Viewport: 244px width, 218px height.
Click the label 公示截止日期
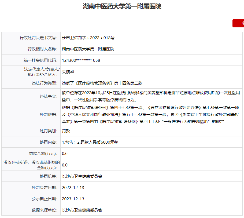[x=45, y=199]
